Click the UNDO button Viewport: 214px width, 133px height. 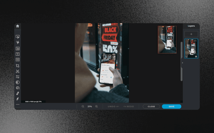113,106
